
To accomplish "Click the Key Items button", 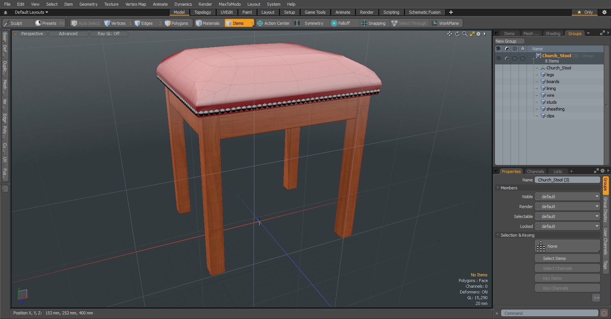I will click(x=567, y=278).
